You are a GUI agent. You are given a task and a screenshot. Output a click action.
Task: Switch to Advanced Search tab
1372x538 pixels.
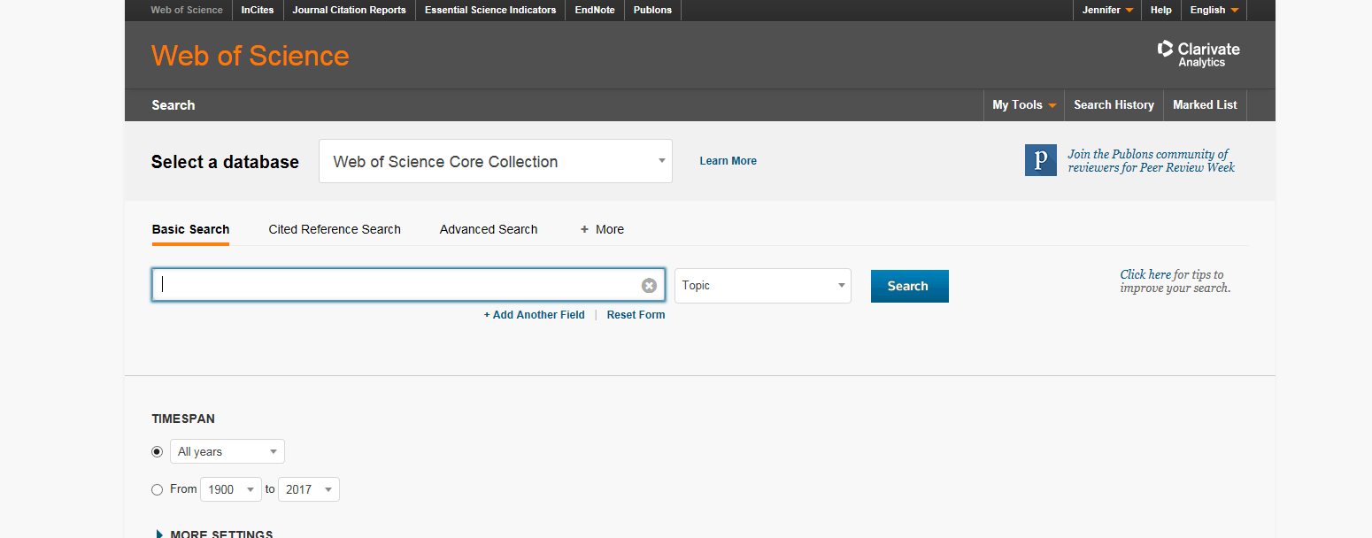pos(489,229)
